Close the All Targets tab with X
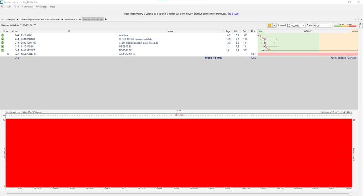 [17, 20]
